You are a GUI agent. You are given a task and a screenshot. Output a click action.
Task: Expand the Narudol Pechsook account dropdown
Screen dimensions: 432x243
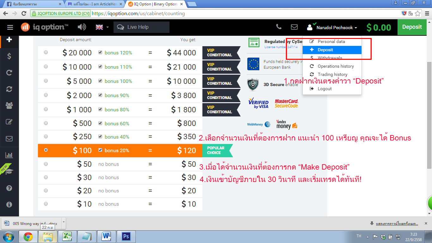332,28
